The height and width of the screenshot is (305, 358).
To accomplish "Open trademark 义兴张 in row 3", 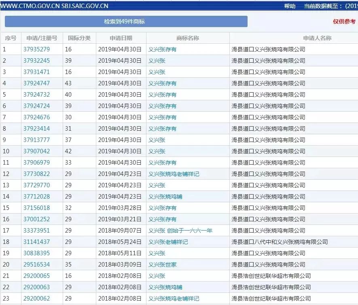I will [157, 72].
